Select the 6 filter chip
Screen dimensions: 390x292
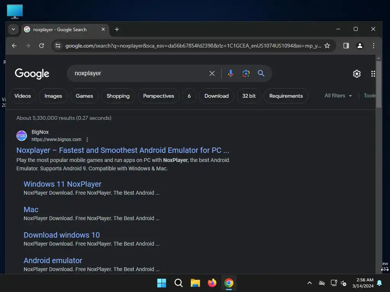(189, 96)
